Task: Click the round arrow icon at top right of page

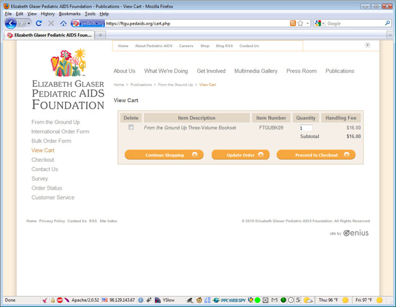Action: [368, 45]
